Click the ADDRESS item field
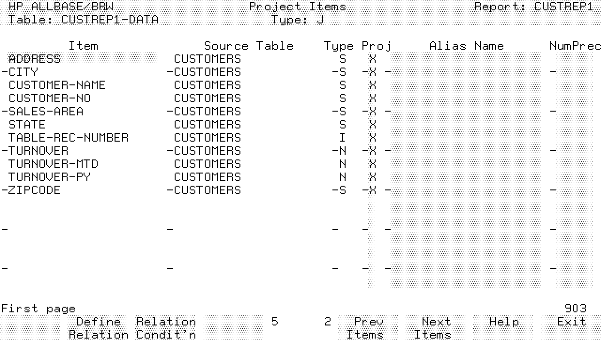This screenshot has height=340, width=601. 35,59
